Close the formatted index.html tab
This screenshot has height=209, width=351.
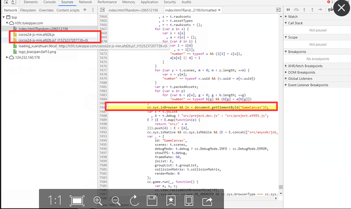tap(219, 10)
